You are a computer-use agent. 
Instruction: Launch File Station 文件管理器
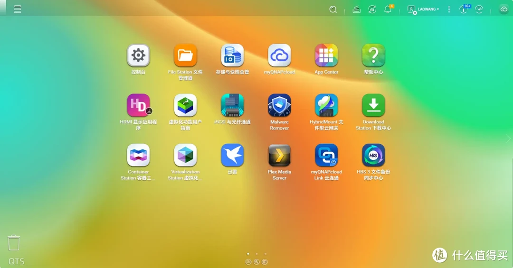pos(186,55)
